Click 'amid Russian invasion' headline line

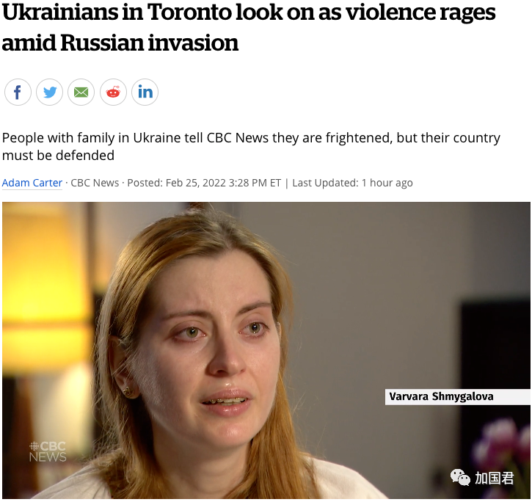[120, 43]
